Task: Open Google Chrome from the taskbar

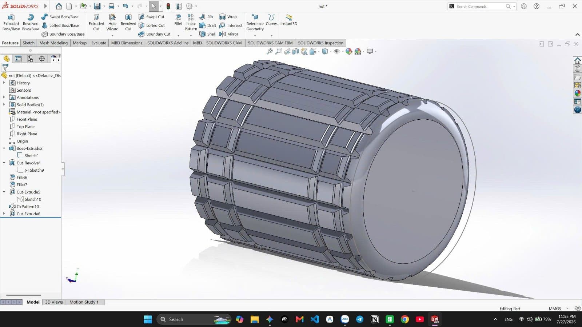Action: (404, 319)
